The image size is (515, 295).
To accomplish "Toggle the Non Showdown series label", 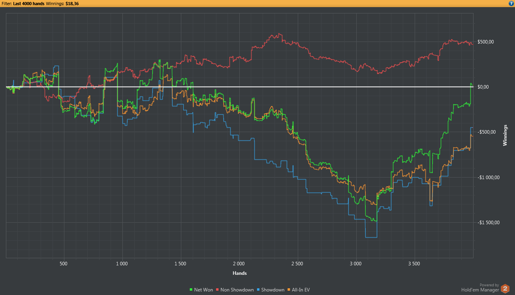I will click(237, 290).
